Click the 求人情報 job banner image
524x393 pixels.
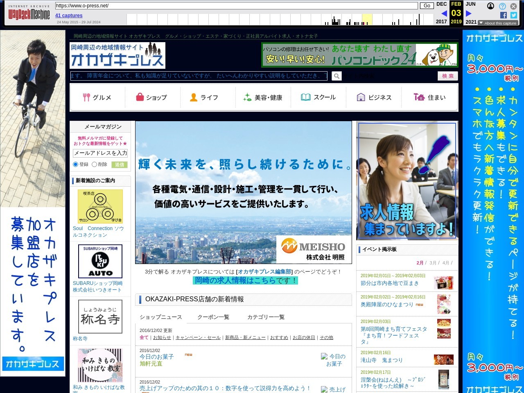tap(407, 181)
